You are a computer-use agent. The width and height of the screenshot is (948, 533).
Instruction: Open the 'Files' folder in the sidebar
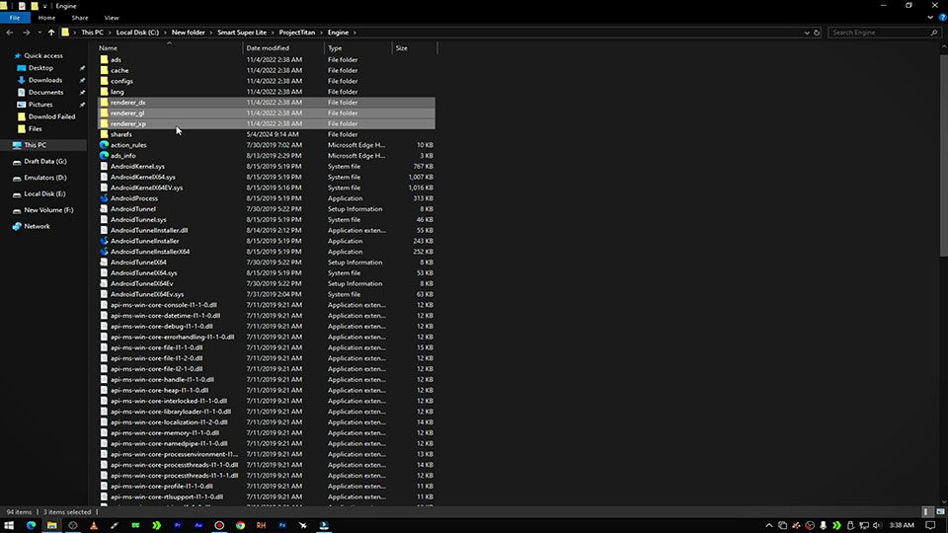pos(36,128)
